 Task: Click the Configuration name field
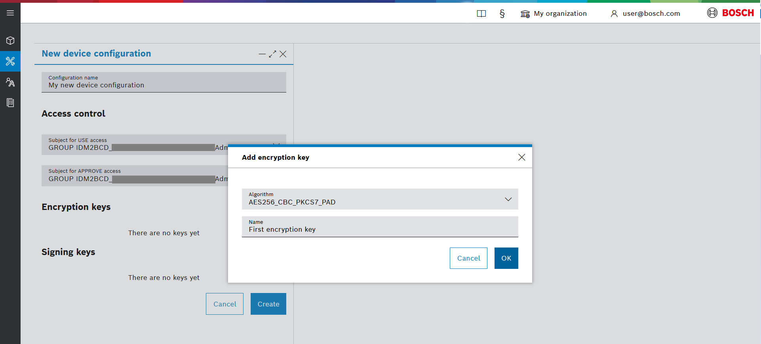pos(164,82)
